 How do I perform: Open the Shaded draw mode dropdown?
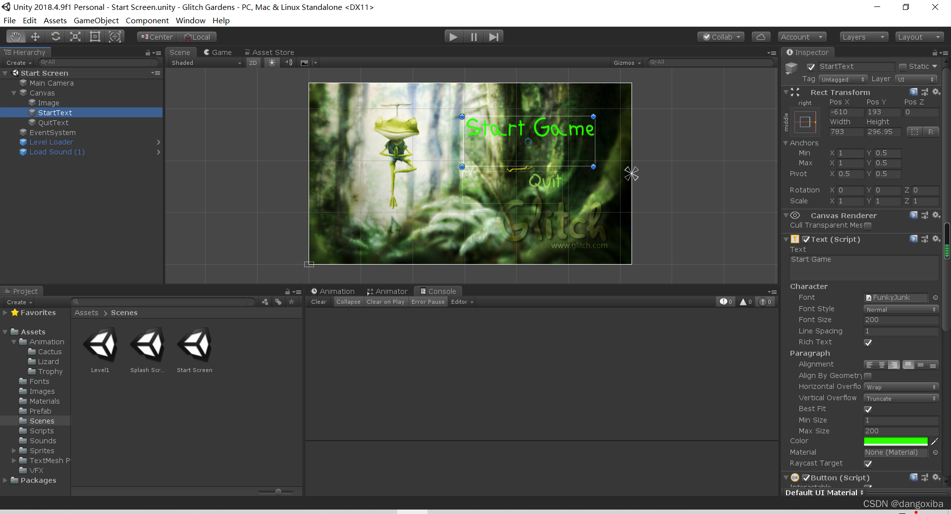pos(206,63)
